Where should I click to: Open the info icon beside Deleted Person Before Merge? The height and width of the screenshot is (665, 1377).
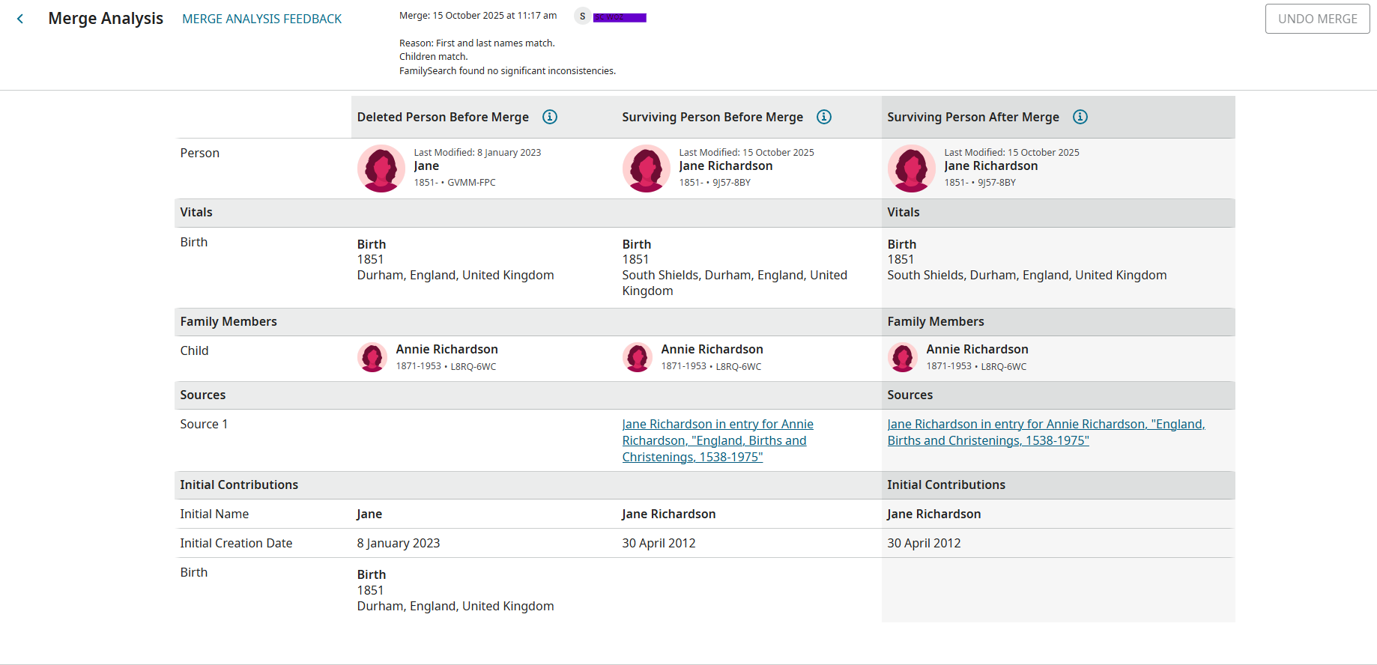tap(550, 117)
